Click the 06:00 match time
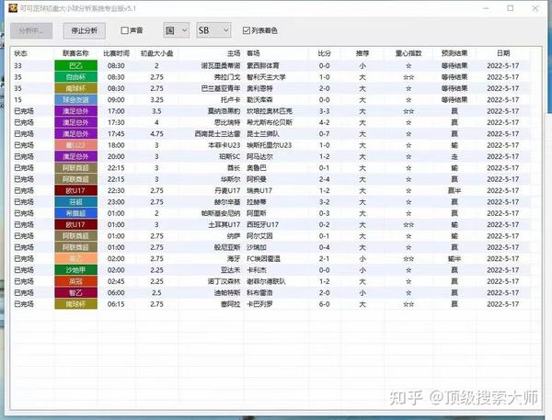Screen dimensions: 552x420 pos(116,292)
